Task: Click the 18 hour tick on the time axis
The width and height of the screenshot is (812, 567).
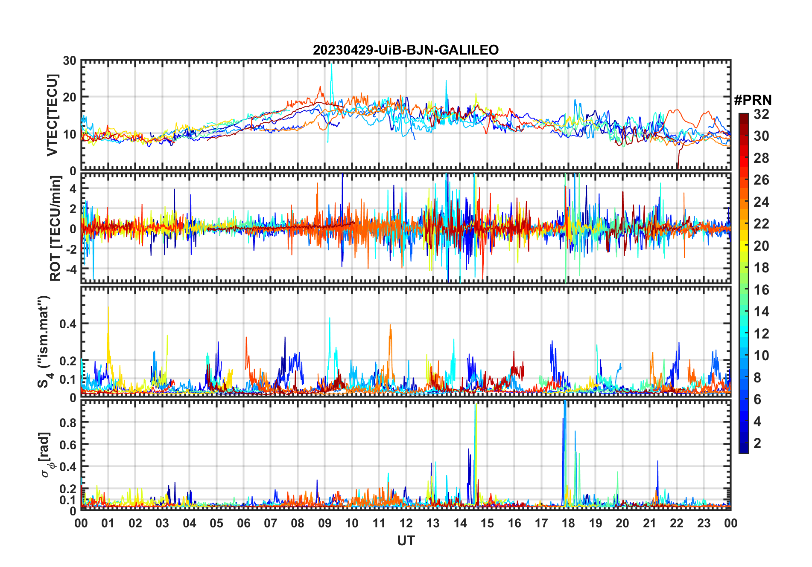Action: tap(568, 523)
